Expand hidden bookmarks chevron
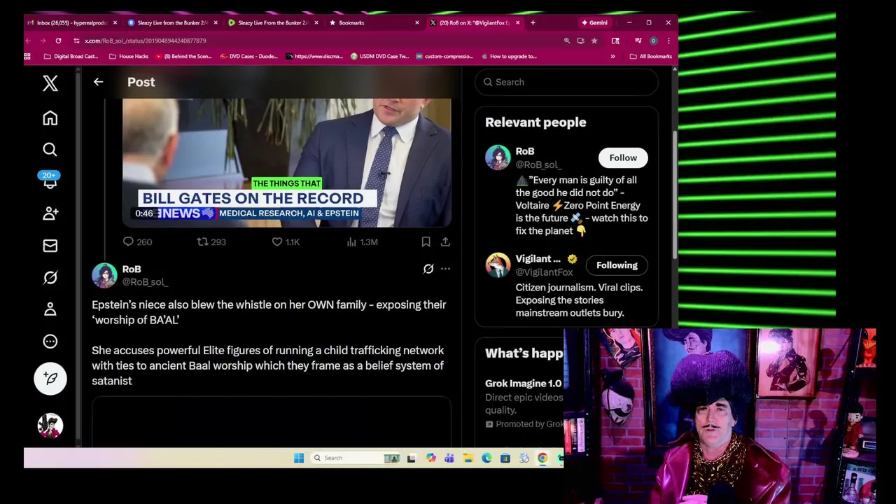This screenshot has height=504, width=896. pos(612,56)
